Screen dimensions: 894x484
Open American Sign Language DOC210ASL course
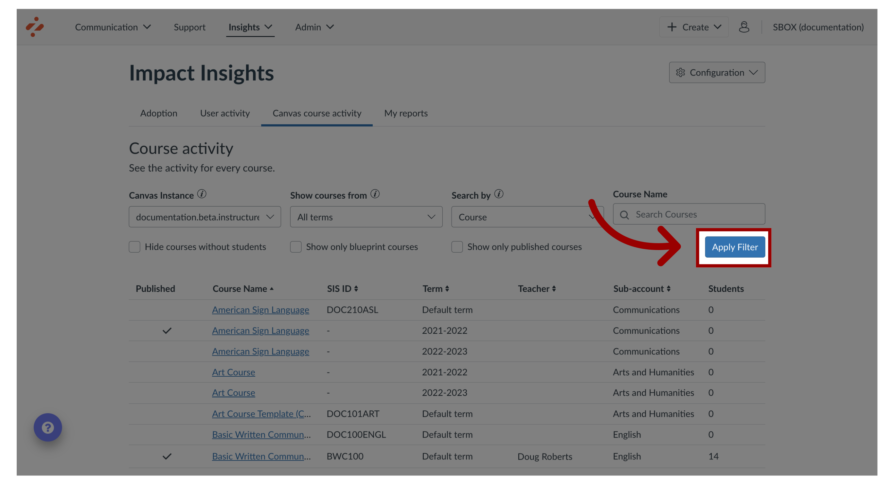[x=260, y=310]
